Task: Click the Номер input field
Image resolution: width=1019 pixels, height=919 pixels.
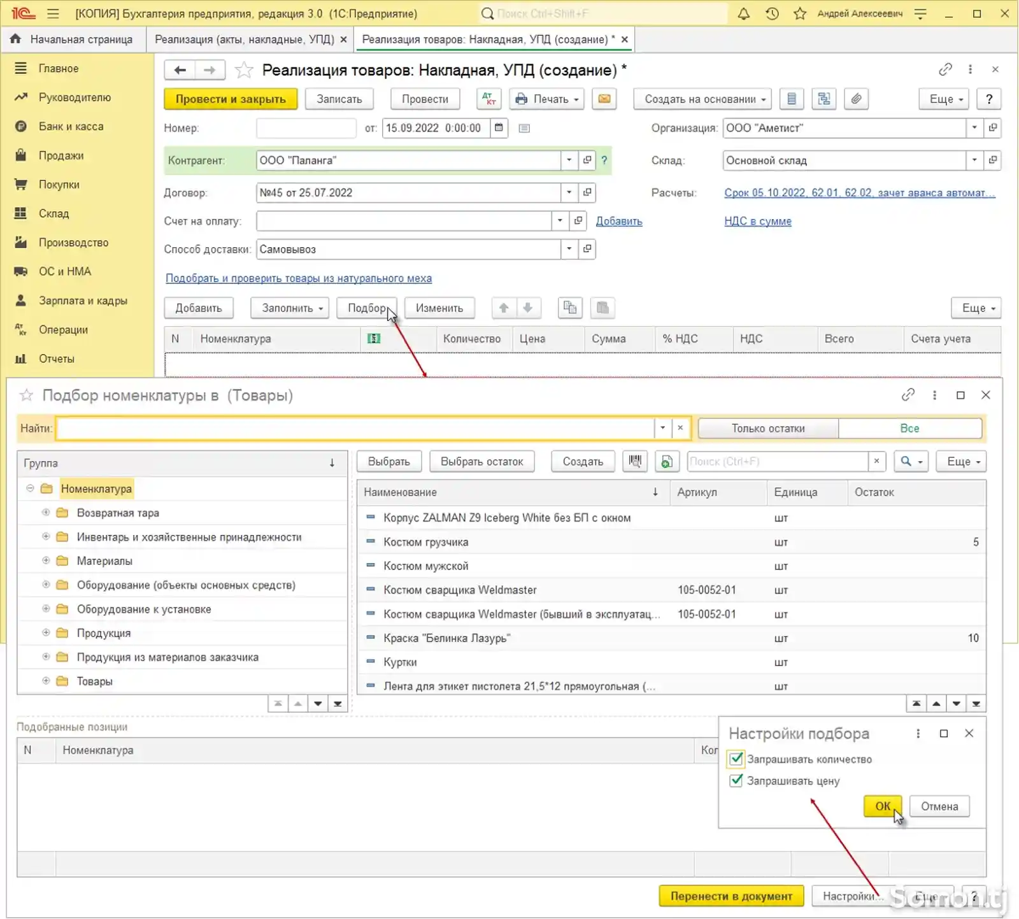Action: click(x=306, y=128)
